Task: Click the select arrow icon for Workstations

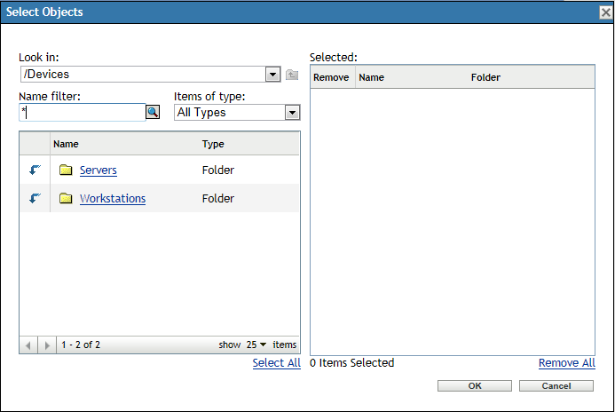Action: pyautogui.click(x=35, y=198)
